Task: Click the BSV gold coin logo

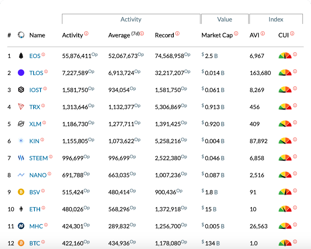Action: coord(21,192)
